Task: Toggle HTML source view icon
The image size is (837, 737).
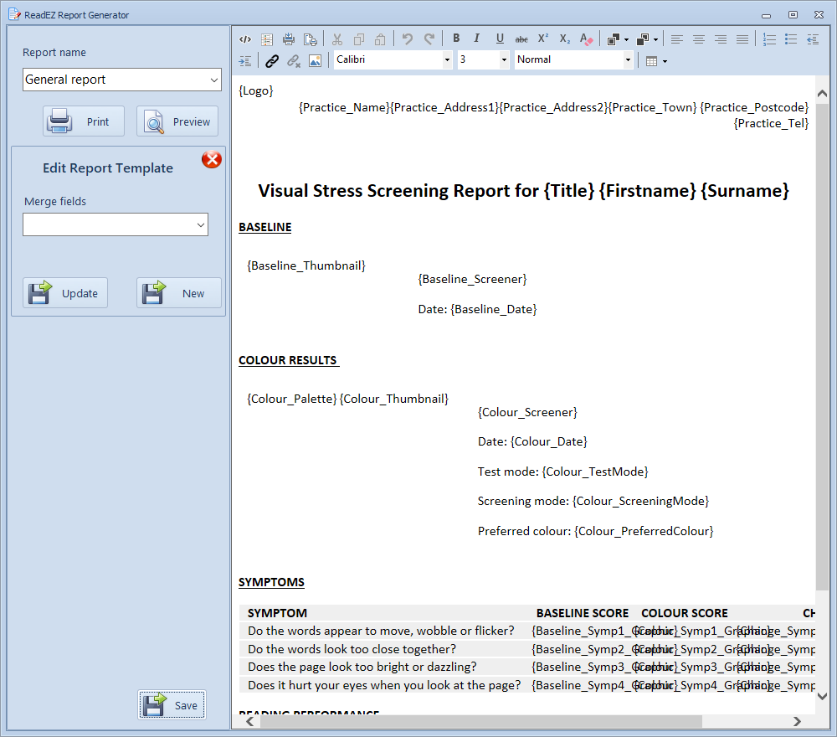Action: (x=245, y=39)
